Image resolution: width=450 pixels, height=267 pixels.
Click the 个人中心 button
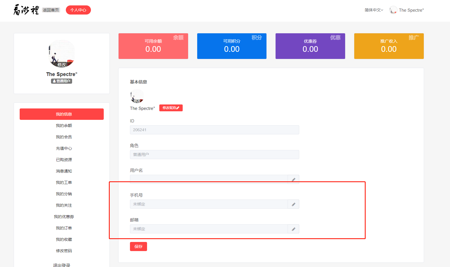pos(78,10)
